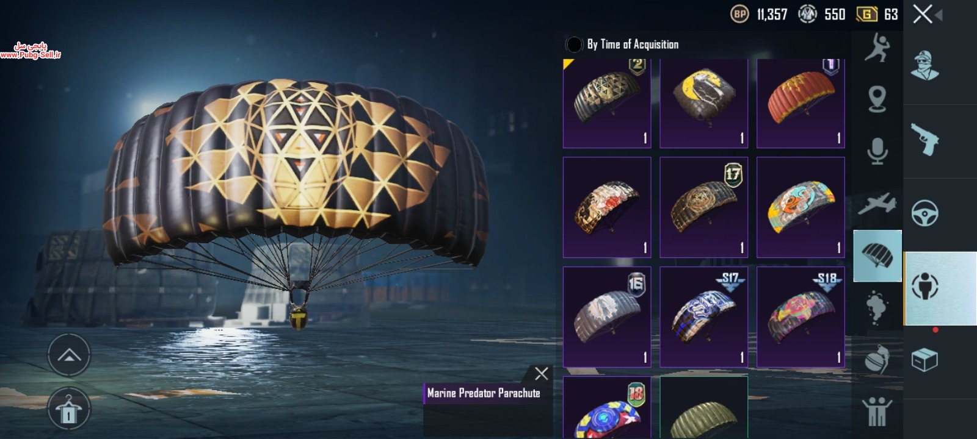Click the gold G currency icon
This screenshot has width=977, height=439.
(866, 14)
